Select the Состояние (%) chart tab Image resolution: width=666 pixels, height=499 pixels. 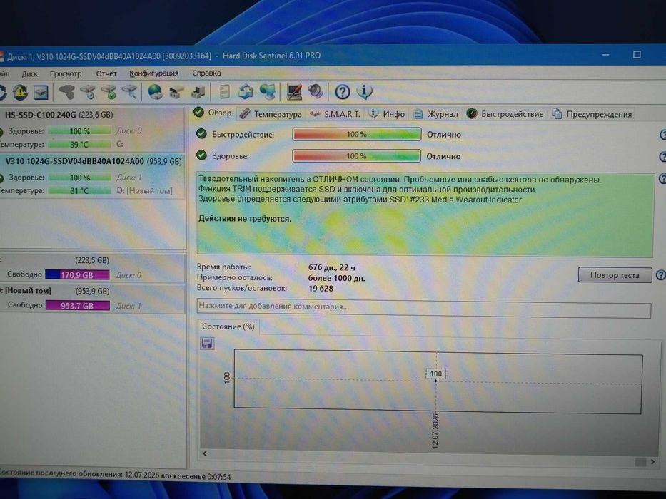[x=228, y=326]
